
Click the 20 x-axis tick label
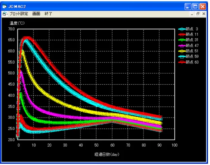click(49, 145)
